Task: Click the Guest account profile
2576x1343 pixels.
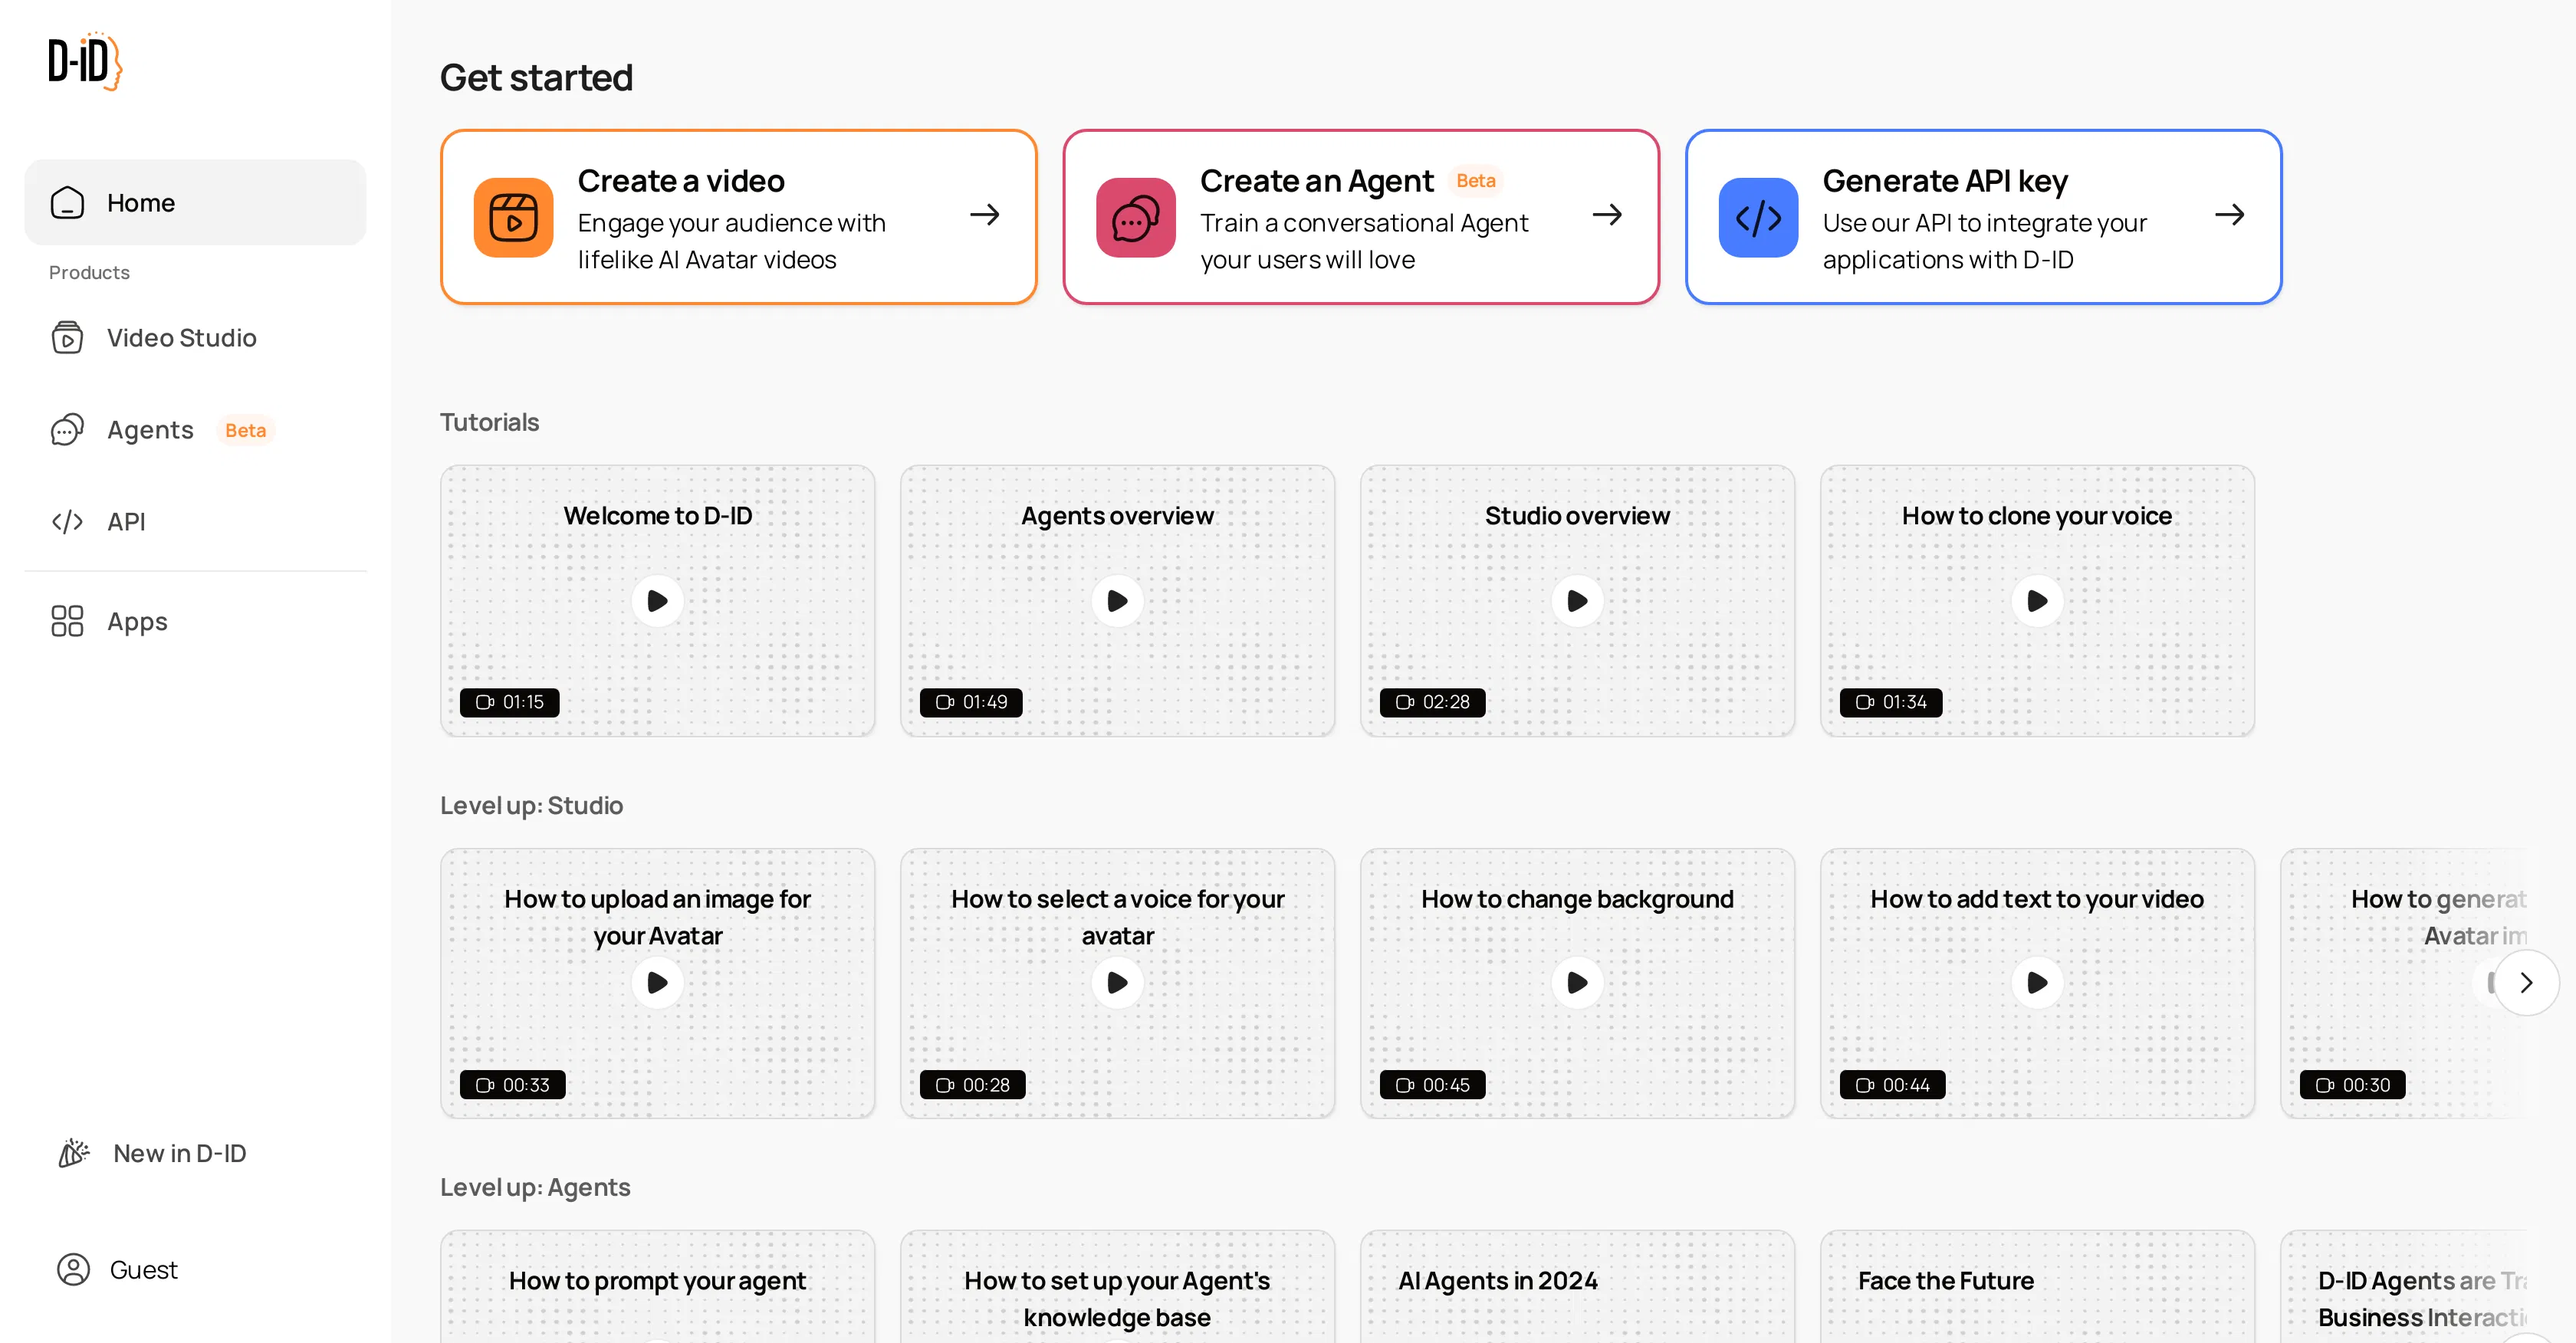Action: click(x=143, y=1269)
